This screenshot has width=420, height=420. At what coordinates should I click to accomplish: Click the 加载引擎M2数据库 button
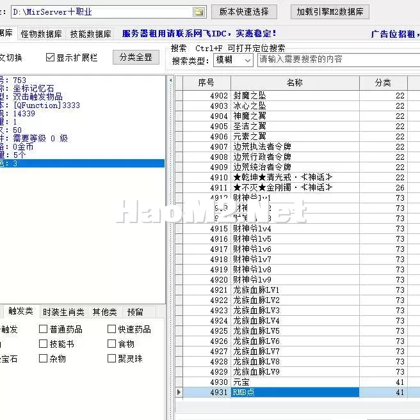330,12
